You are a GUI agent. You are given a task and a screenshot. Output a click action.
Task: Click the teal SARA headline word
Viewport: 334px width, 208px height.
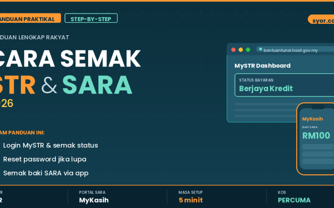coord(97,85)
